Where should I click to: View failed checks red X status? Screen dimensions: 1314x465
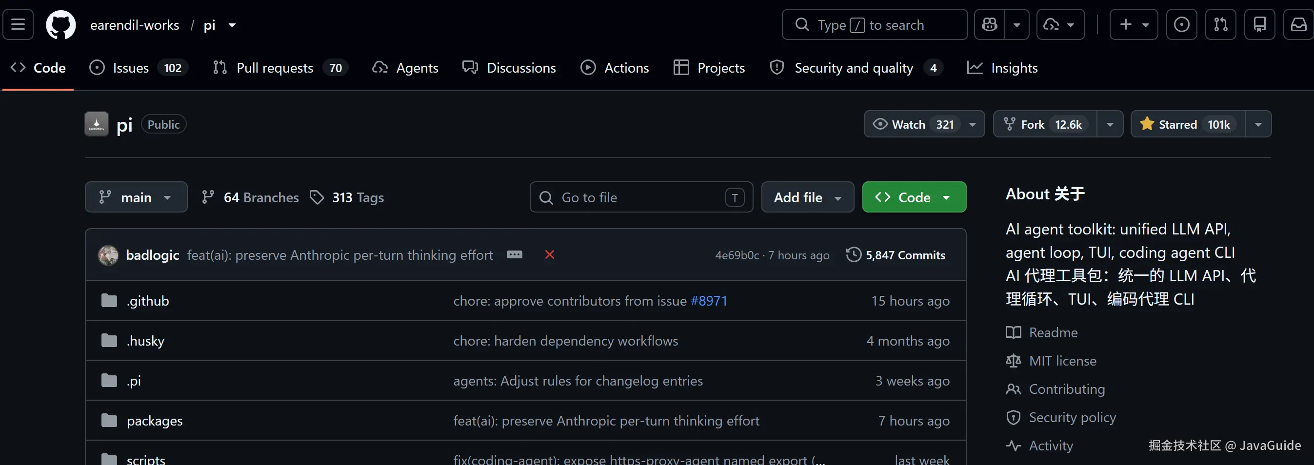(x=549, y=254)
